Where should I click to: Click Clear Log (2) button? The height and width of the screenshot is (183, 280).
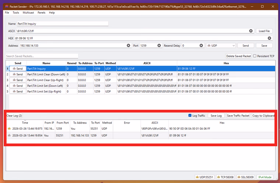[14, 116]
